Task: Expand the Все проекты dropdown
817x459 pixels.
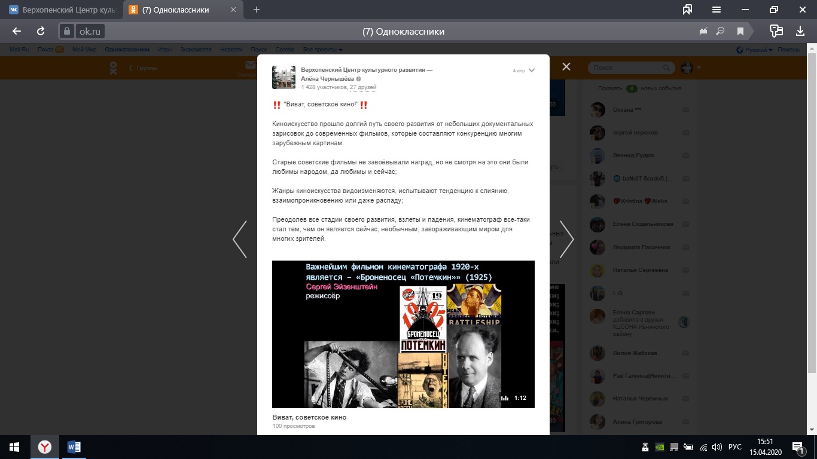Action: click(x=323, y=50)
